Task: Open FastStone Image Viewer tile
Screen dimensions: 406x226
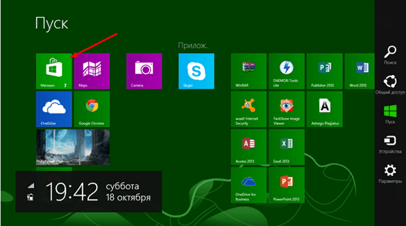Action: coord(287,109)
